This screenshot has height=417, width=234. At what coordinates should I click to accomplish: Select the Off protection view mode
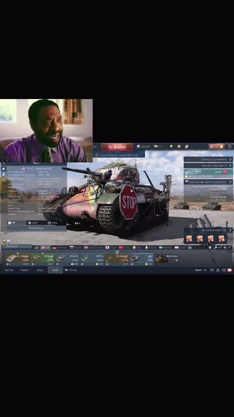click(x=12, y=223)
